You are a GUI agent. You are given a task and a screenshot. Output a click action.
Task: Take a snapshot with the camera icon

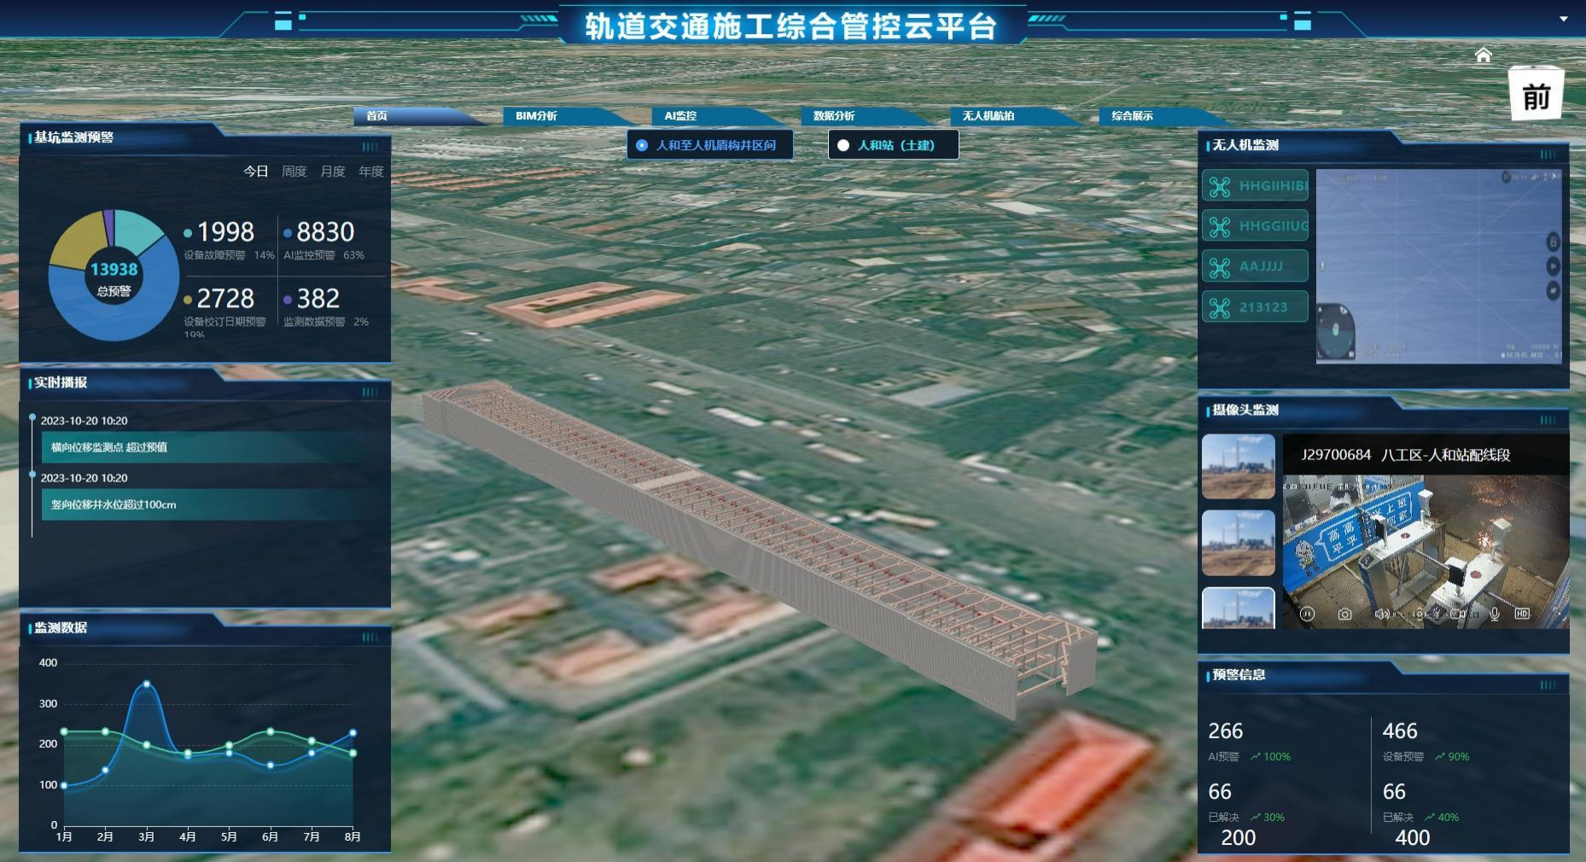tap(1344, 614)
